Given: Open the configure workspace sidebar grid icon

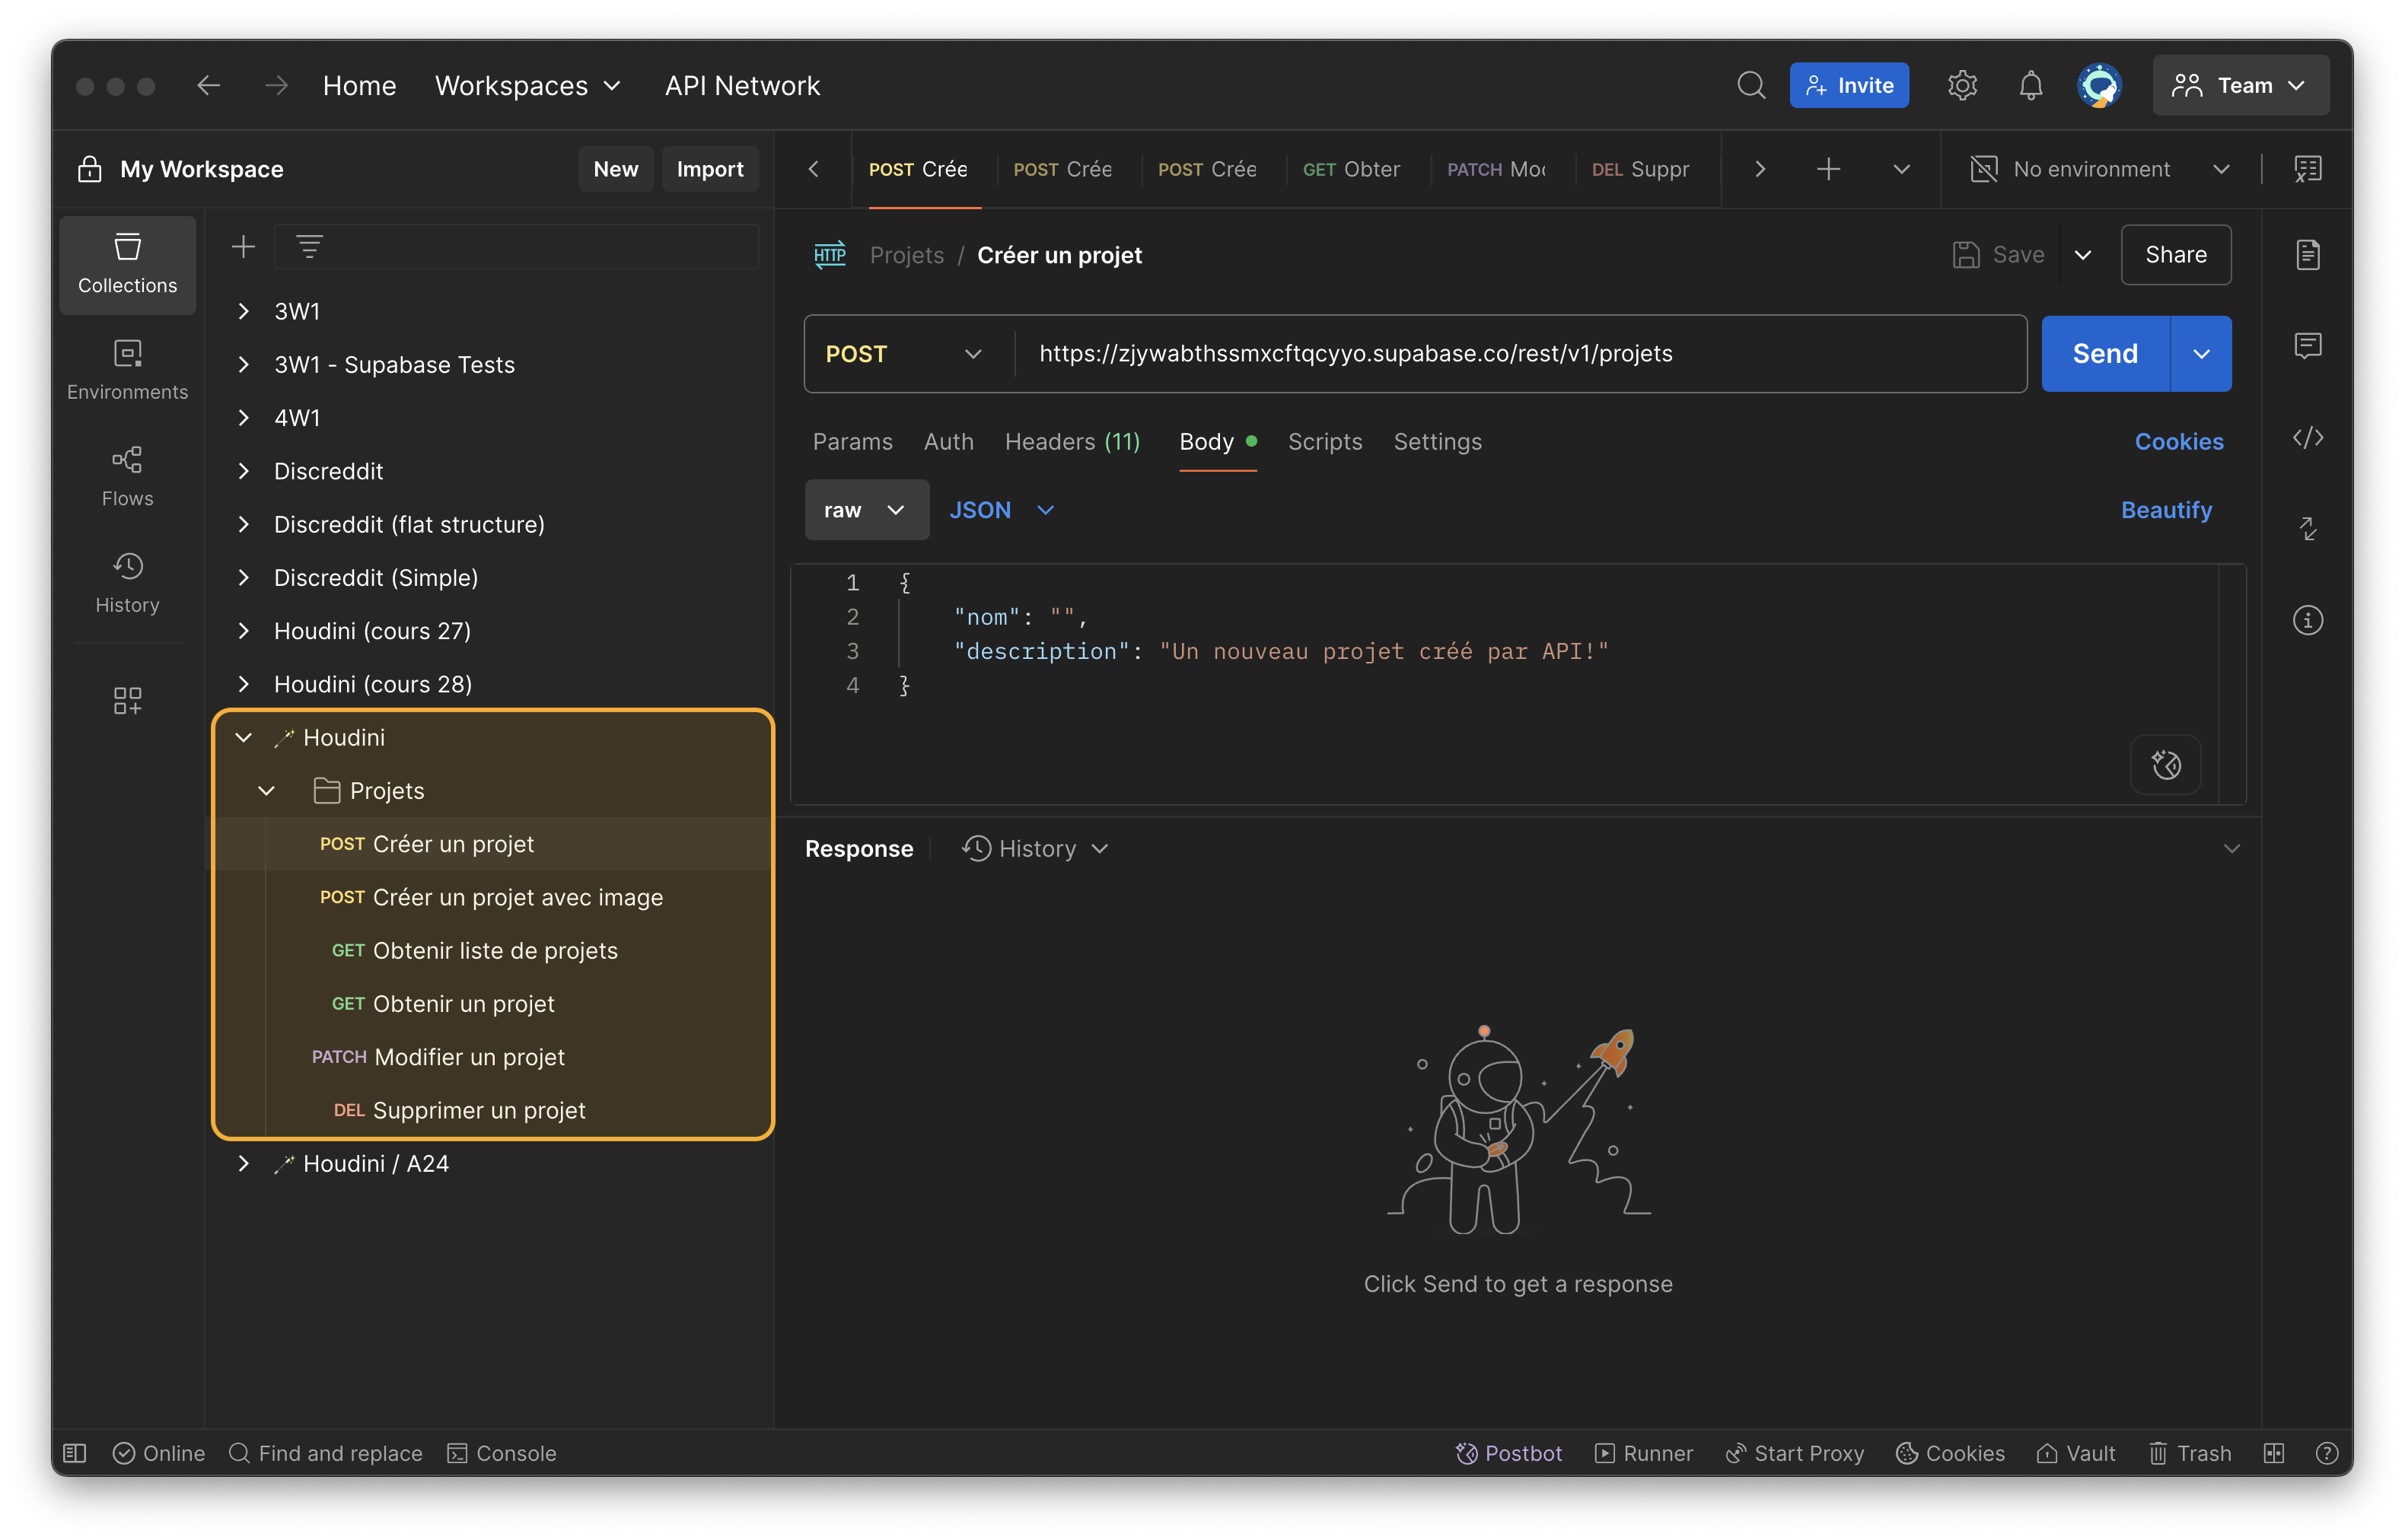Looking at the screenshot, I should tap(127, 700).
